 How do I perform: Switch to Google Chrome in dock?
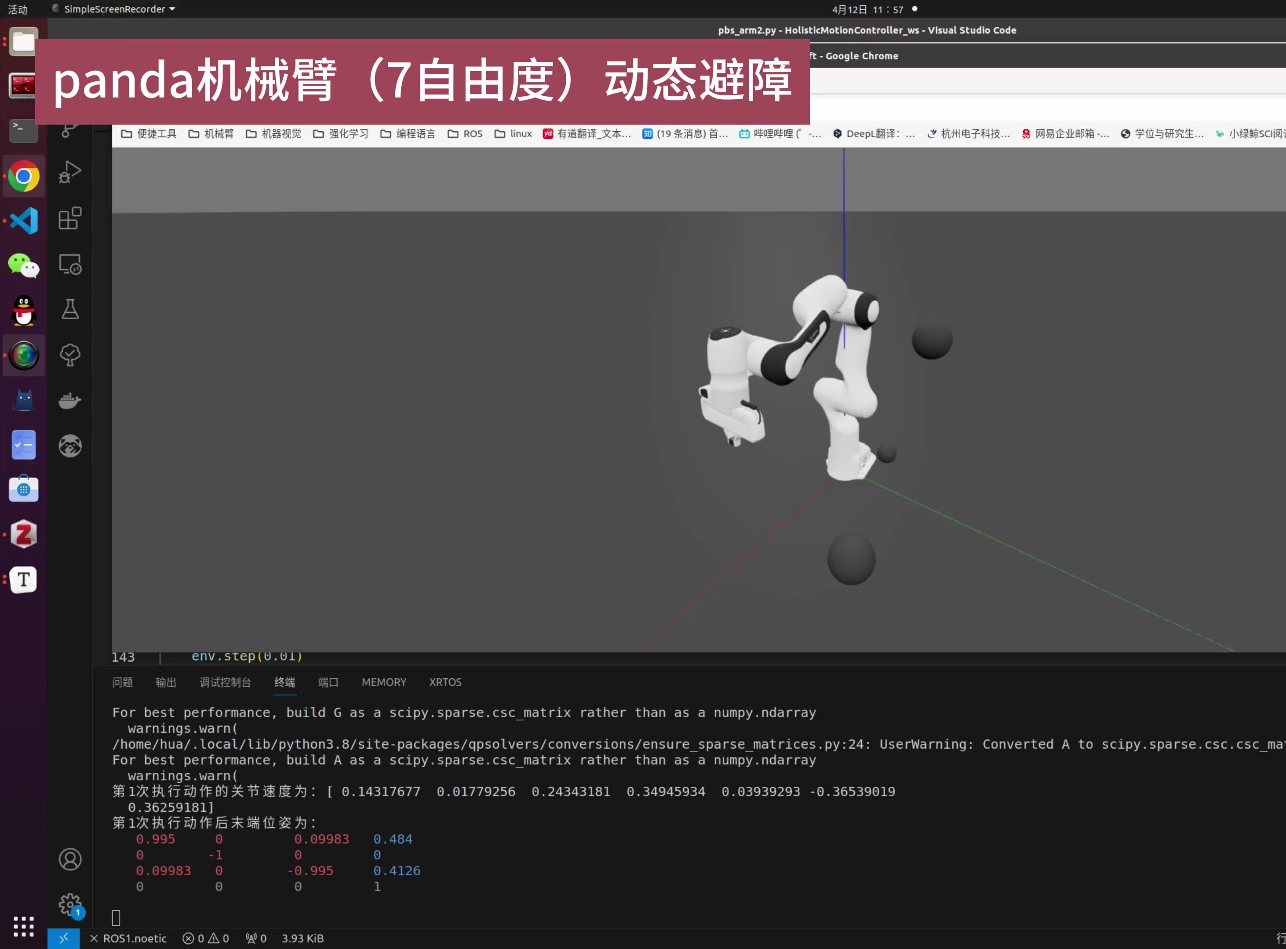[24, 176]
